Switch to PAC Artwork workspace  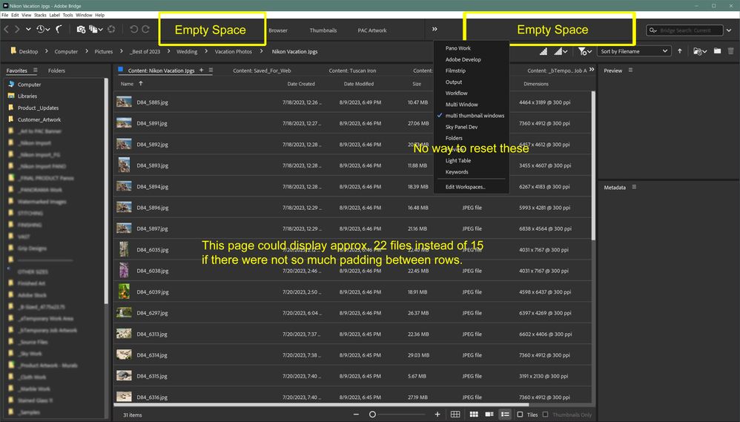click(372, 30)
